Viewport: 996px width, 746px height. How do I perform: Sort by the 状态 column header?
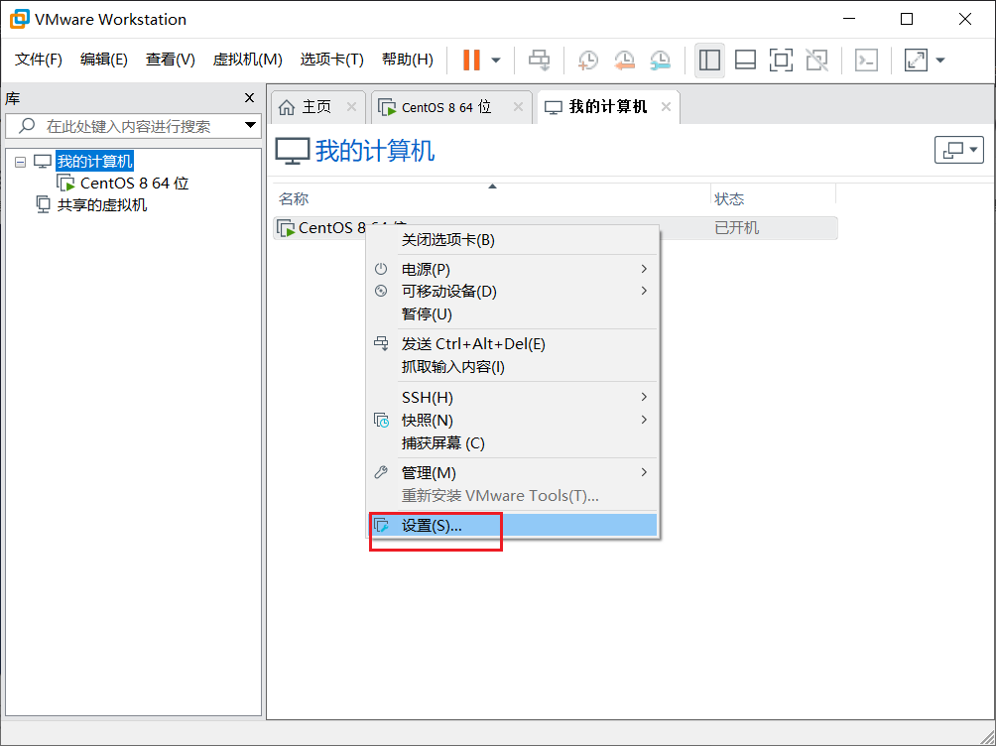click(x=729, y=198)
